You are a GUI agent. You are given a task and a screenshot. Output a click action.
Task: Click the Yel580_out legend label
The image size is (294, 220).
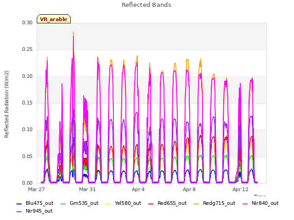tap(128, 203)
